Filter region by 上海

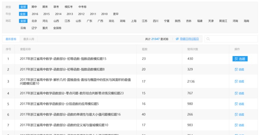134,21
